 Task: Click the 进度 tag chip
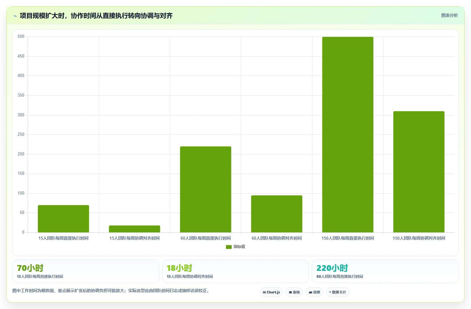coord(314,292)
